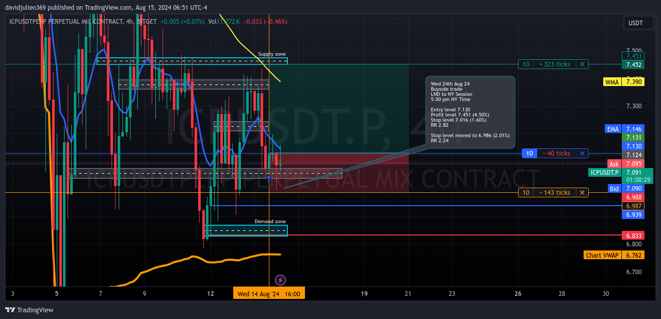Close the +323 ticks take-profit order line
Viewport: 661px width, 319px height.
[x=582, y=64]
